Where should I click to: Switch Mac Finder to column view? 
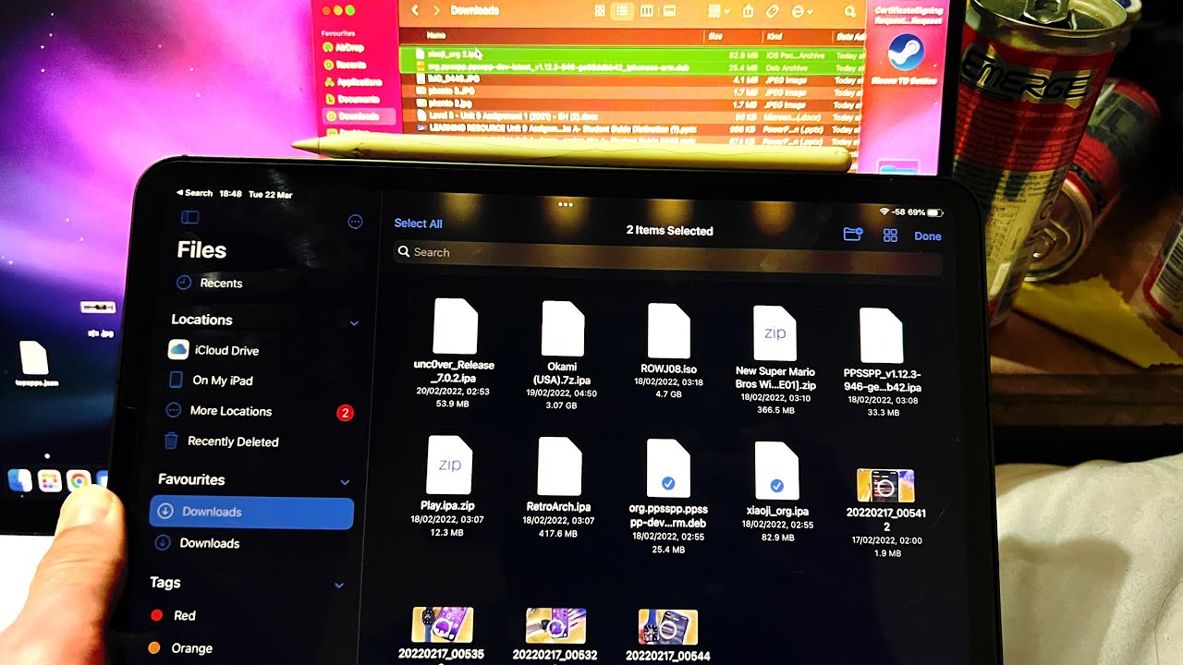[x=646, y=11]
